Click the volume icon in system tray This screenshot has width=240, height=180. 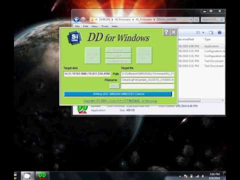pos(203,176)
